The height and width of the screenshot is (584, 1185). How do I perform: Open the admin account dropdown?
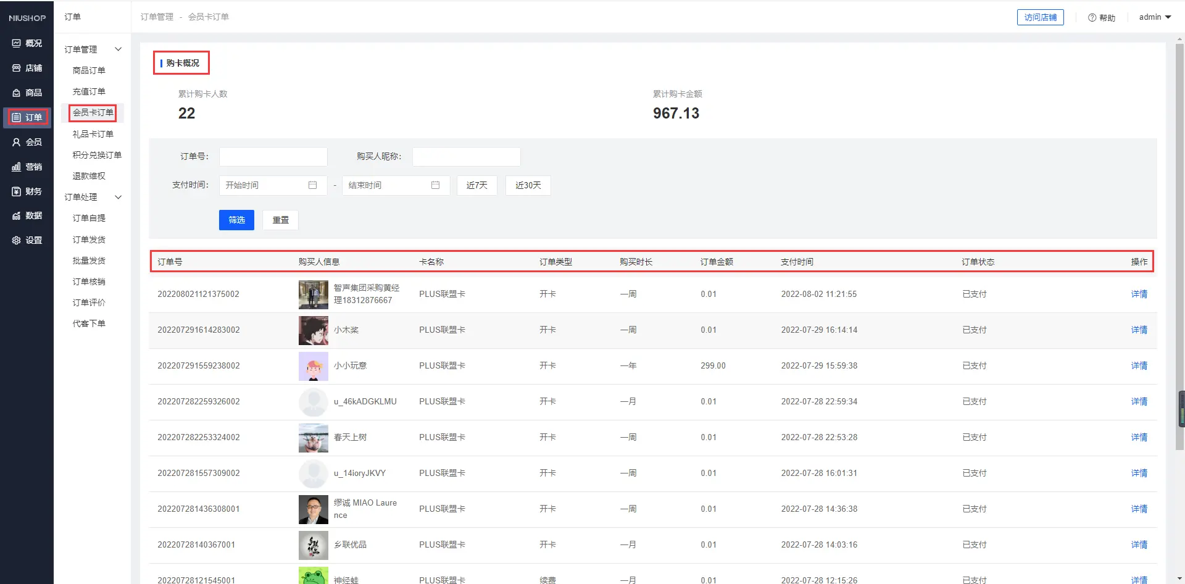pyautogui.click(x=1155, y=17)
